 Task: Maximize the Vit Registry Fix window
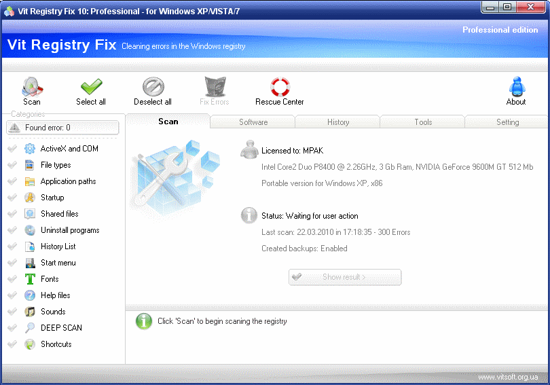507,7
